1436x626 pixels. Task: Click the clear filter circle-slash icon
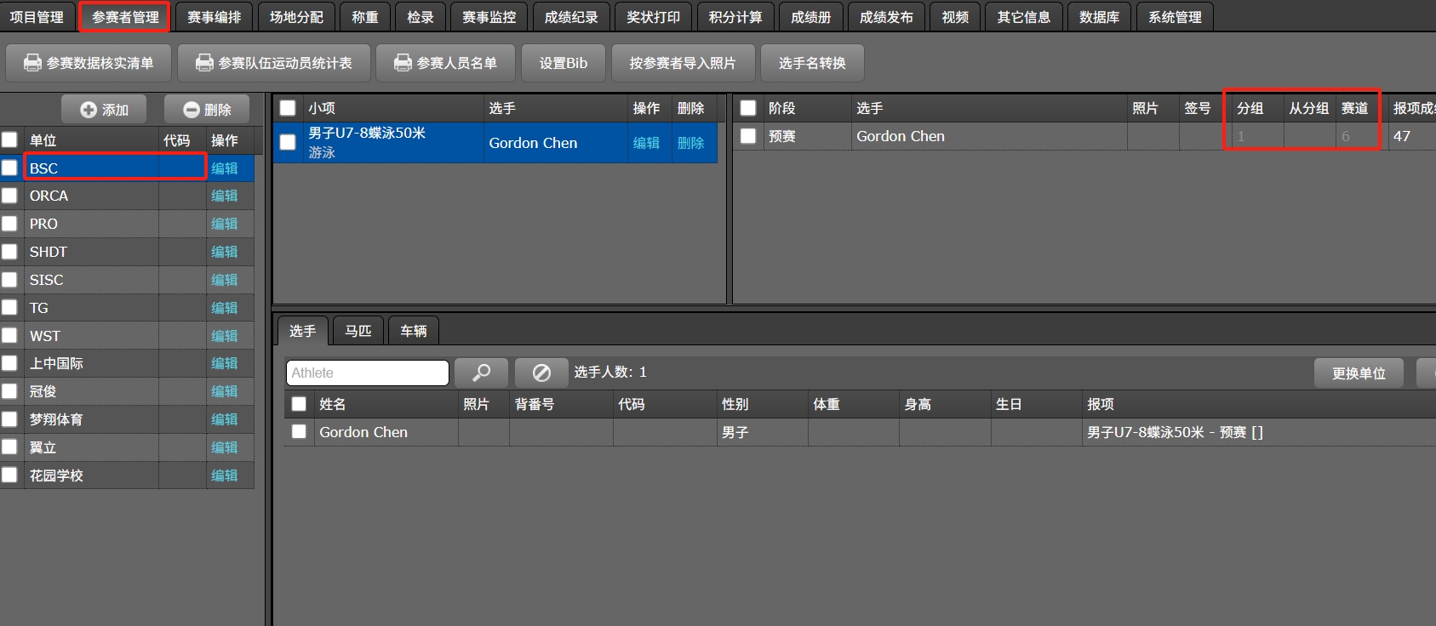541,373
